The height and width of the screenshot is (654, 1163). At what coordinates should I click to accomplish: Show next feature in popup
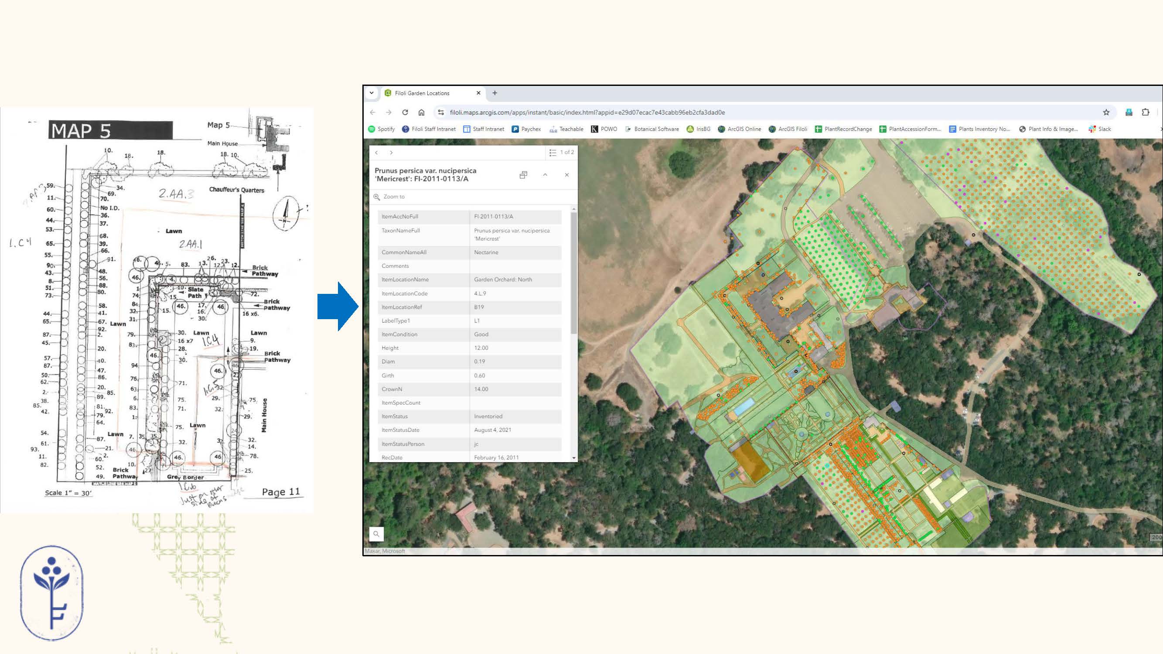(x=391, y=153)
